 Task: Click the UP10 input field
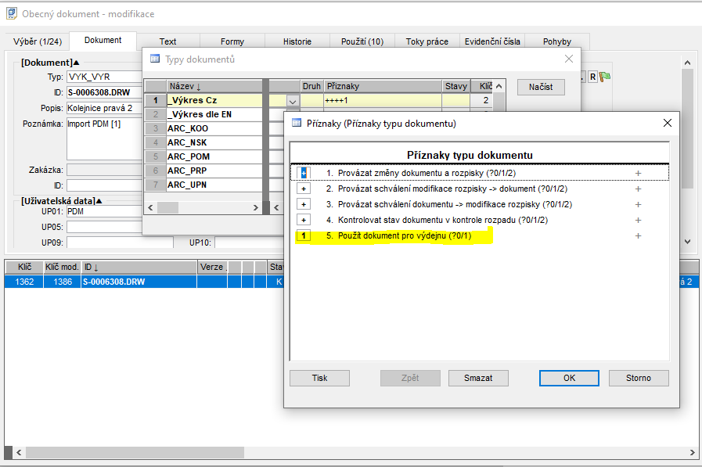coord(249,242)
